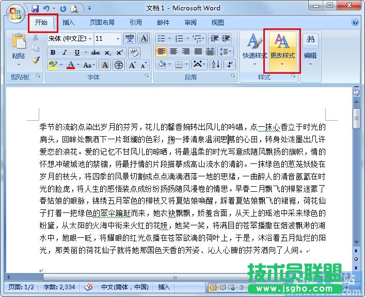
Task: Click the text highlight color button
Action: pos(52,65)
